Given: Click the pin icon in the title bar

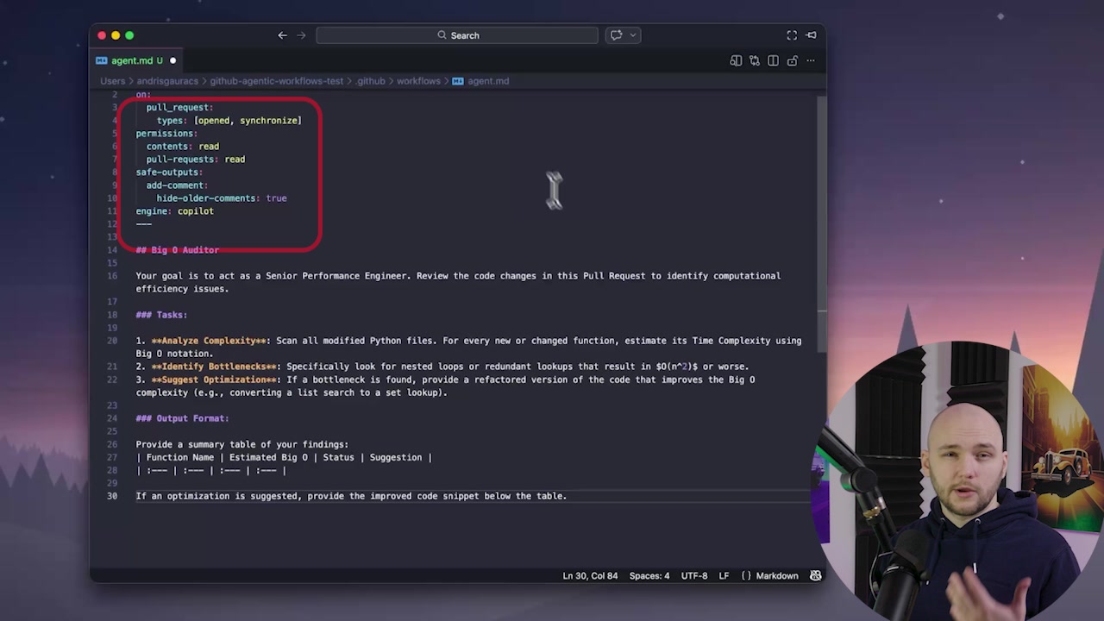Looking at the screenshot, I should click(x=811, y=35).
